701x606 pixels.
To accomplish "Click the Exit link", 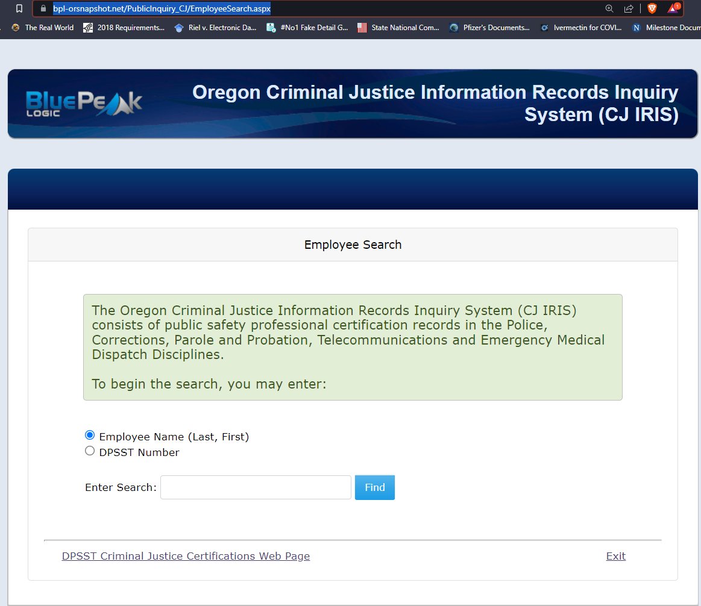I will [615, 556].
